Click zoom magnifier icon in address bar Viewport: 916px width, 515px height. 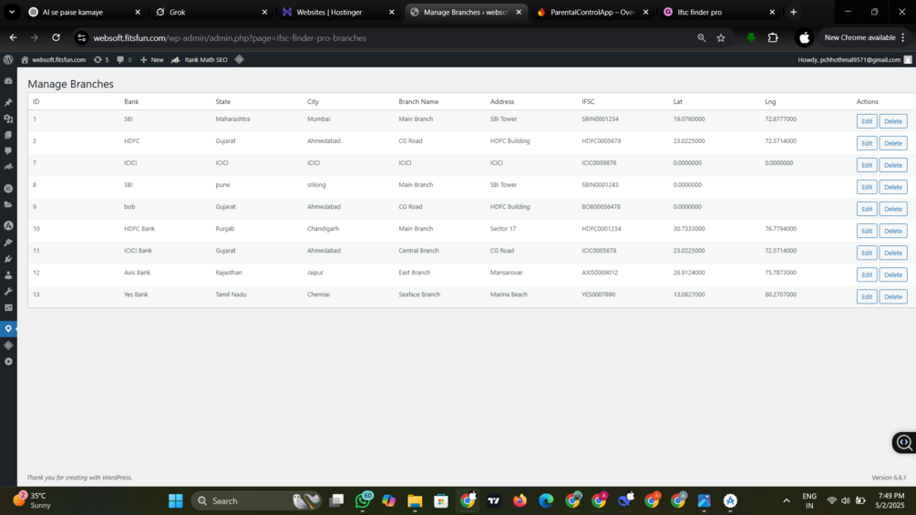702,38
